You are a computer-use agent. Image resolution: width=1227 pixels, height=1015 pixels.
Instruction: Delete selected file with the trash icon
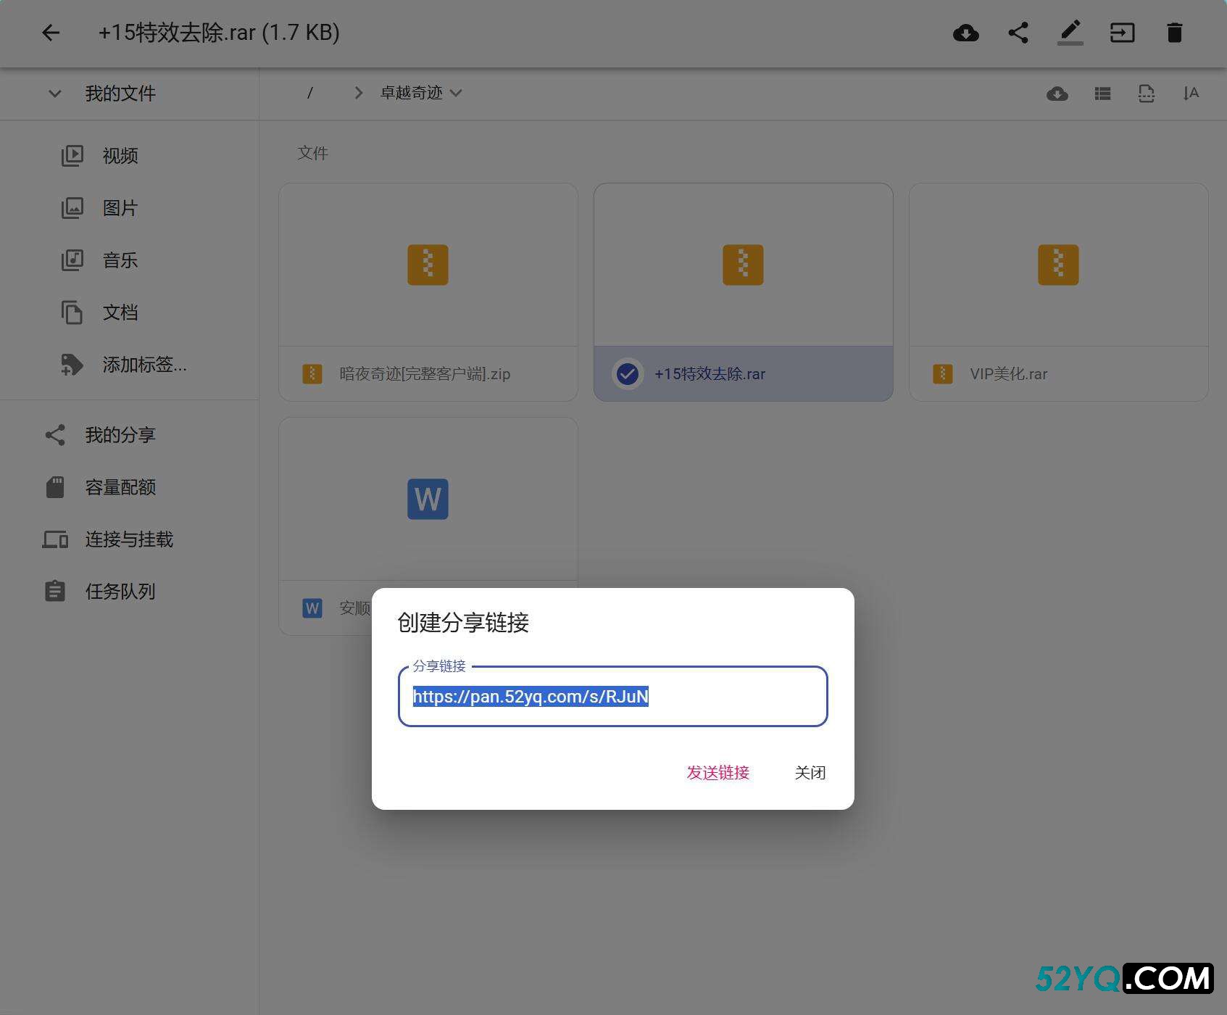[1174, 33]
